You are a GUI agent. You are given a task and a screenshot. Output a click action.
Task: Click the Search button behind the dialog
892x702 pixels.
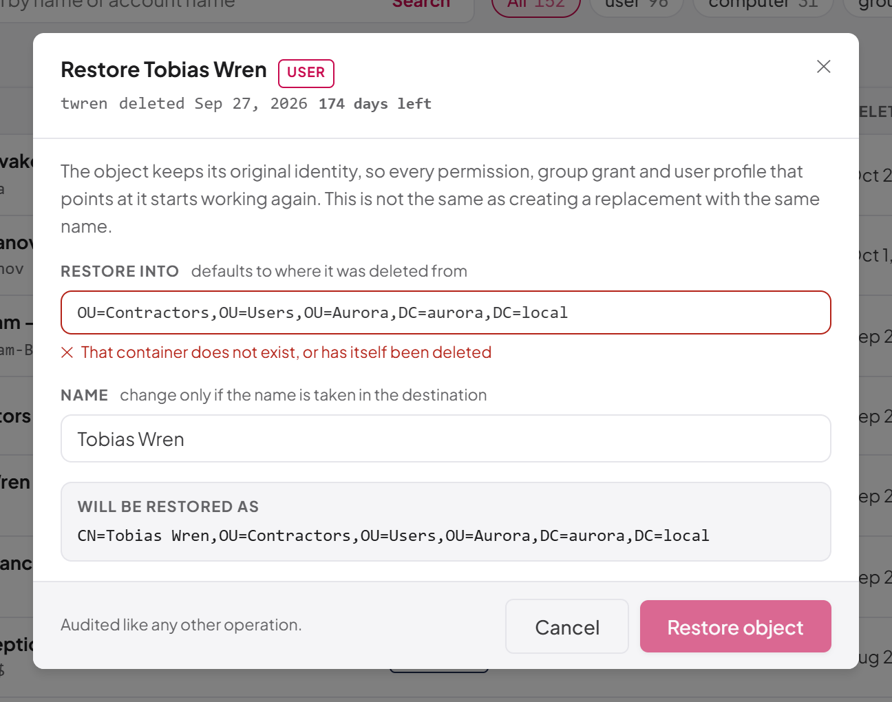click(421, 4)
